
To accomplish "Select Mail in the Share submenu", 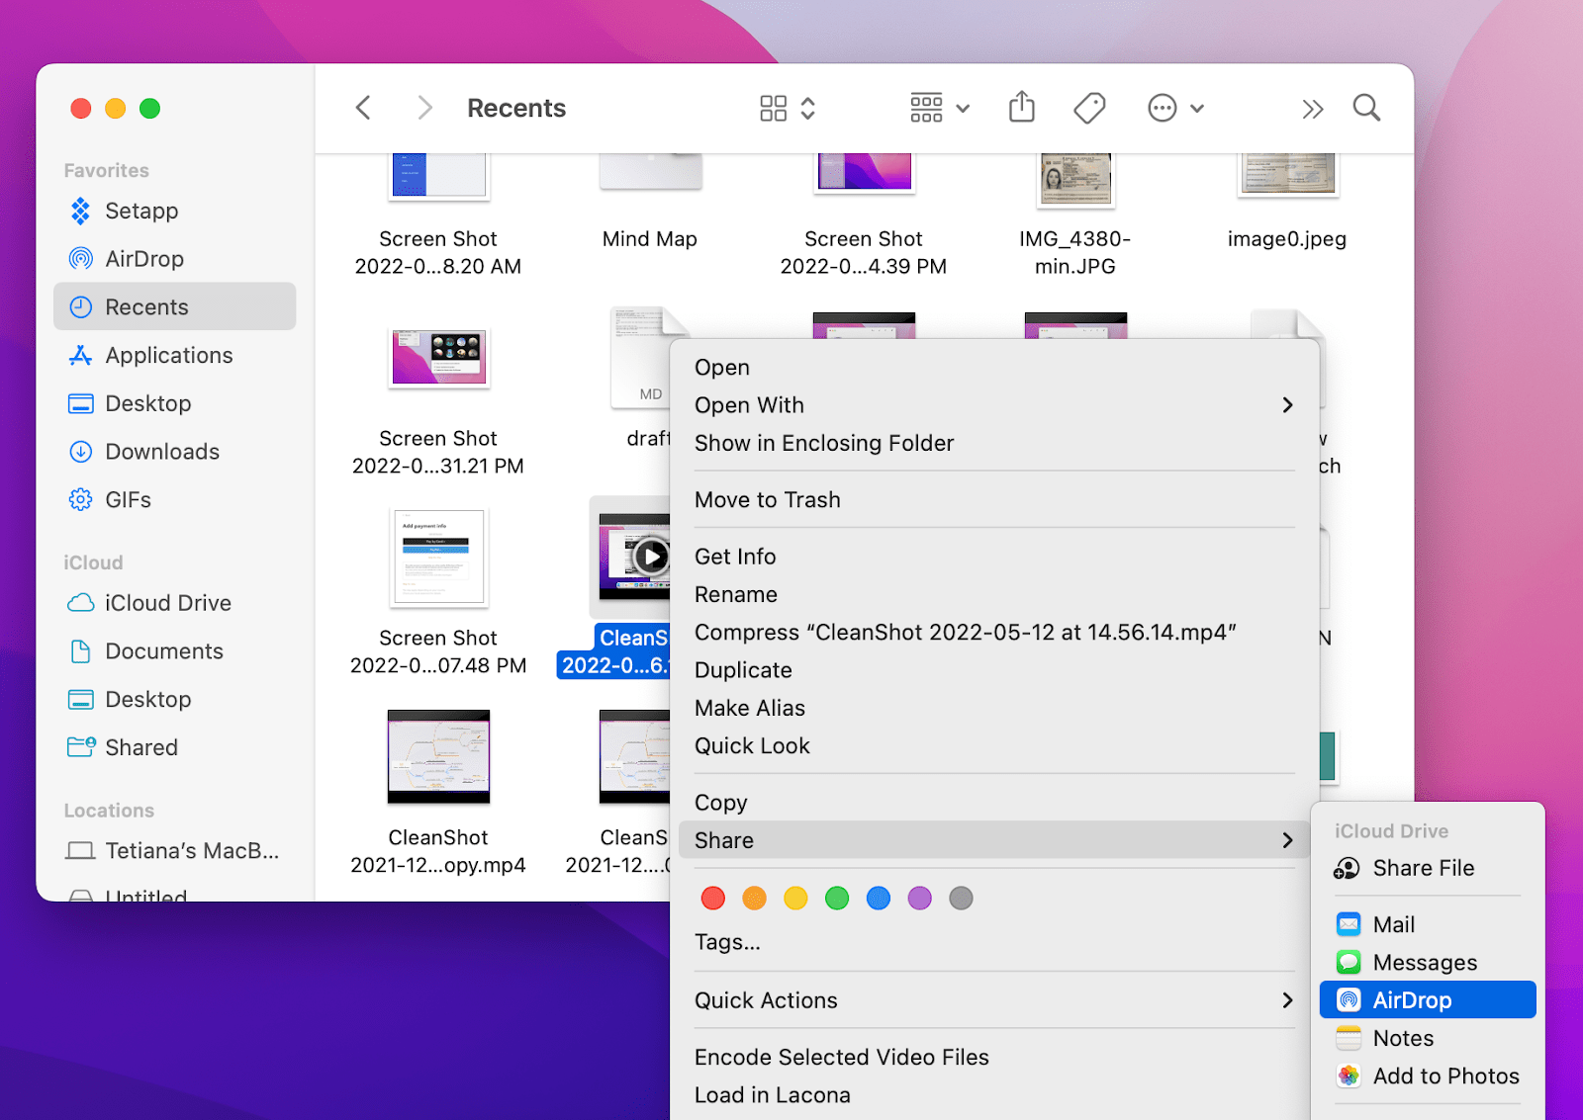I will click(1394, 923).
